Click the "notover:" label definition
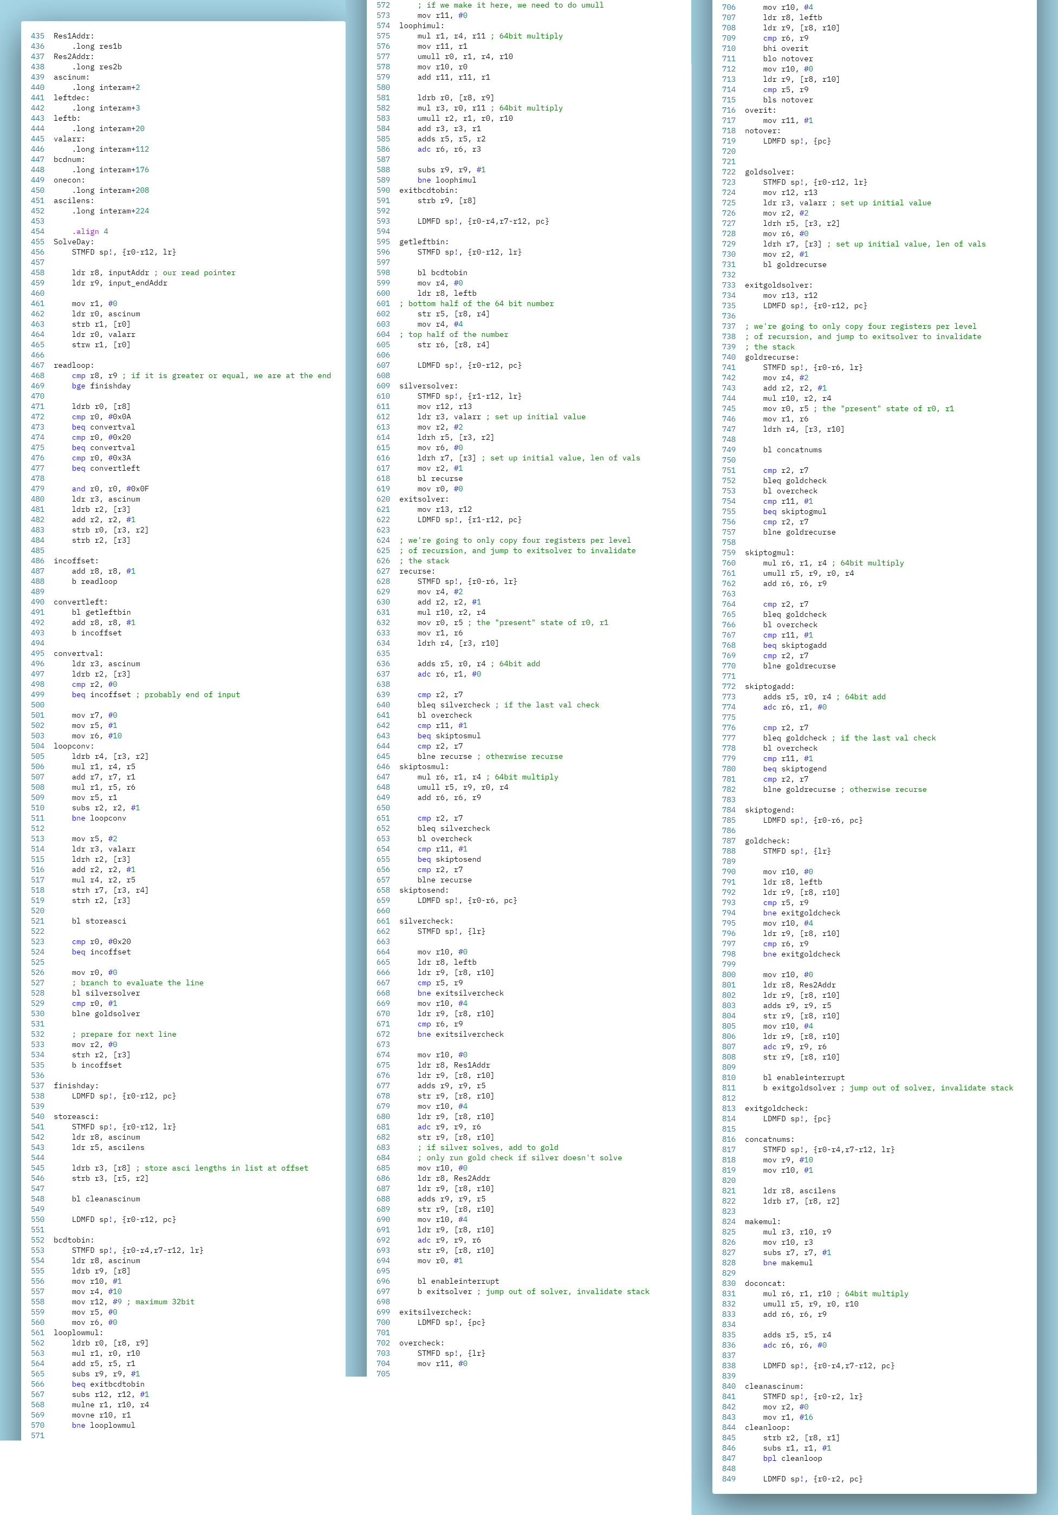1058x1515 pixels. coord(762,131)
